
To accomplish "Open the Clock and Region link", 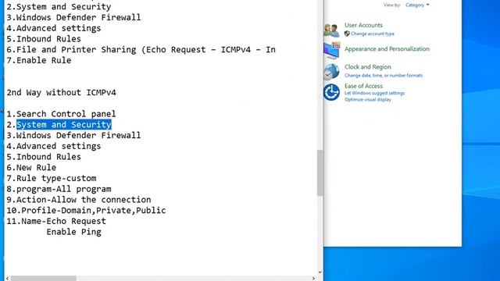I will [368, 67].
